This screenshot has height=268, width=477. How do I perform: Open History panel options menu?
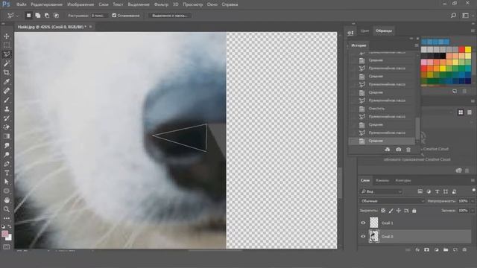[417, 45]
